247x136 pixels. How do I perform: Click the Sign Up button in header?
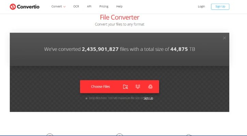[220, 6]
